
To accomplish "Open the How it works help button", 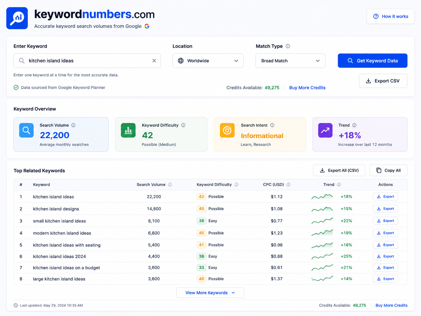I will click(x=390, y=16).
